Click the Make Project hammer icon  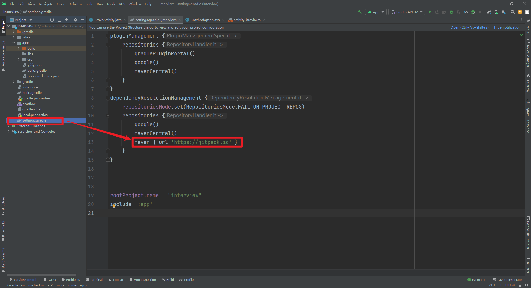(x=360, y=12)
